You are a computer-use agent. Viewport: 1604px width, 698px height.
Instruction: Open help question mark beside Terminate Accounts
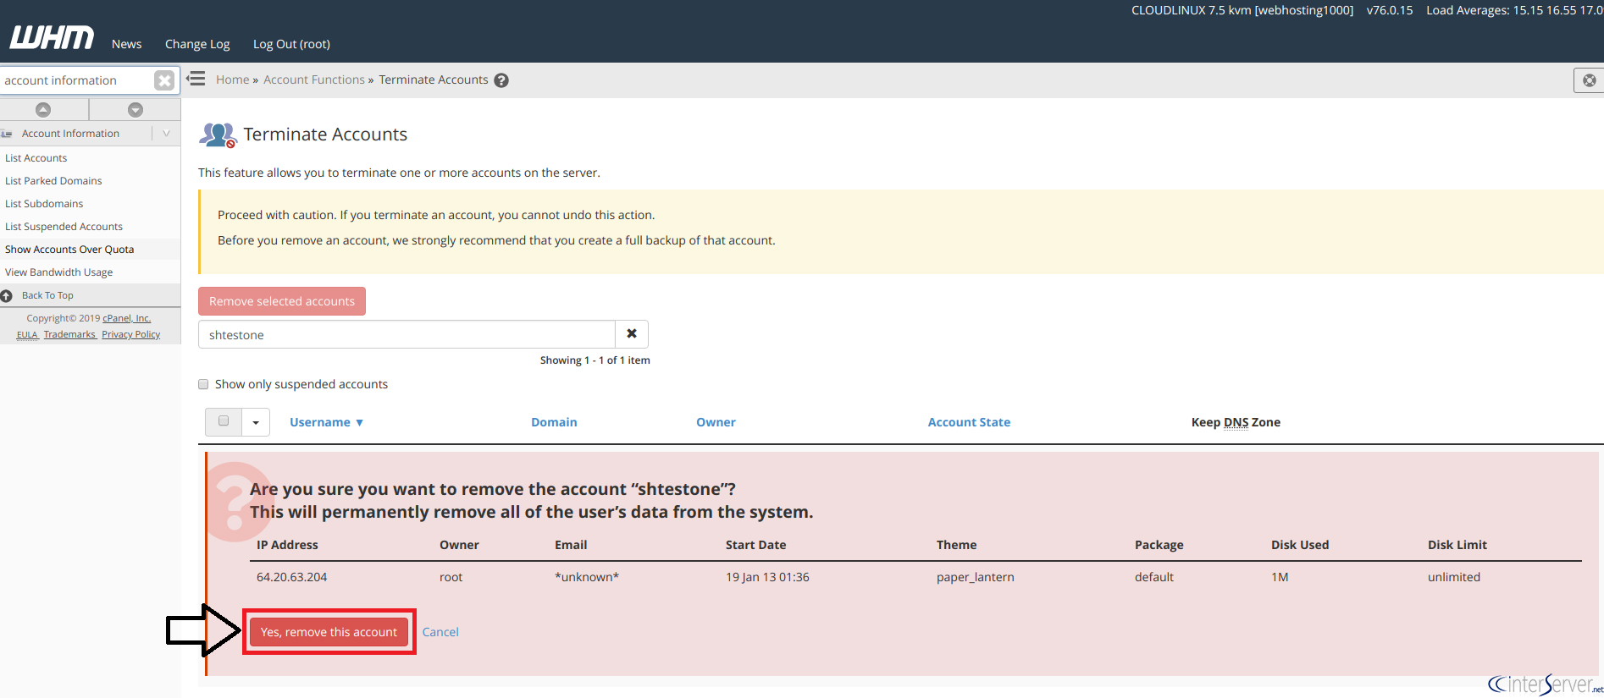501,80
